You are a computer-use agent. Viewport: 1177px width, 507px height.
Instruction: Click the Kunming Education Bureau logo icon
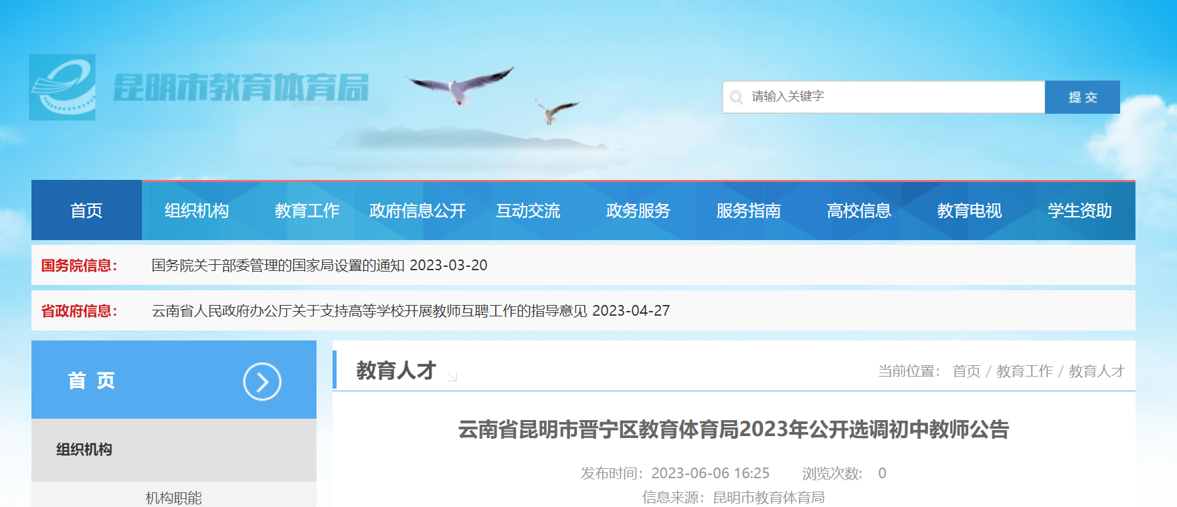point(62,88)
